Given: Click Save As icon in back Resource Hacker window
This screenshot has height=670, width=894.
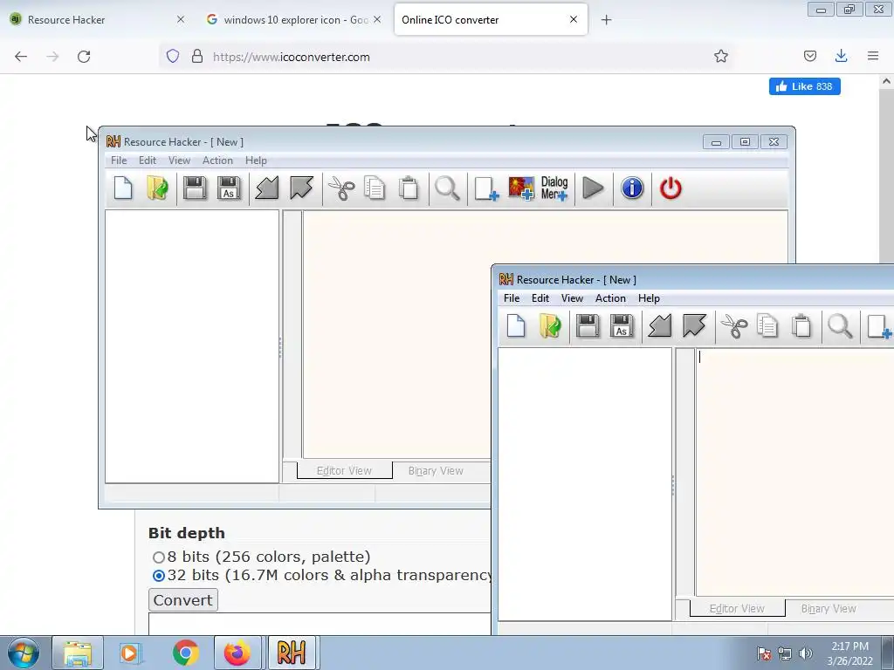Looking at the screenshot, I should [229, 188].
